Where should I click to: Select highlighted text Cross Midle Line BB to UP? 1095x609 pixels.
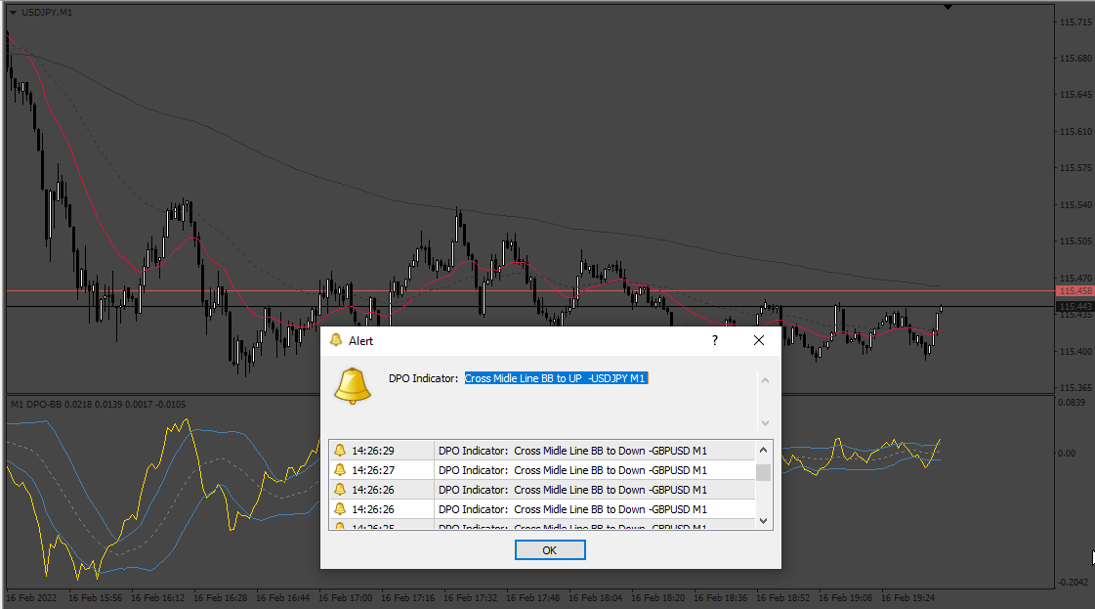(x=556, y=378)
